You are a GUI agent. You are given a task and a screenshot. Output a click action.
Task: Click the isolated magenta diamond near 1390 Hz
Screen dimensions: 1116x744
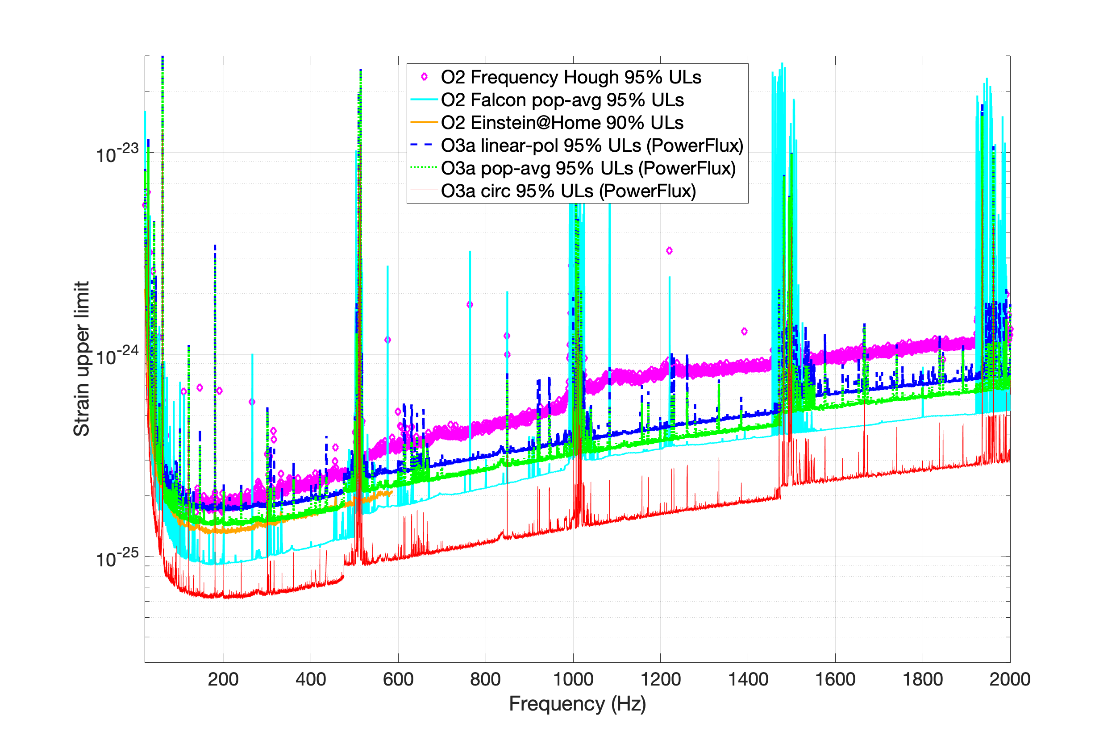(744, 331)
